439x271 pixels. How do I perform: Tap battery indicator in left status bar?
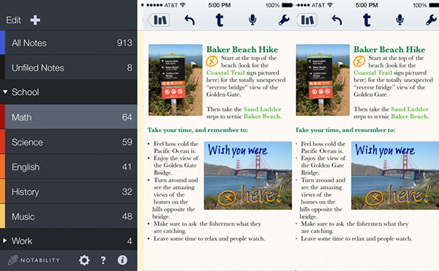[x=288, y=5]
